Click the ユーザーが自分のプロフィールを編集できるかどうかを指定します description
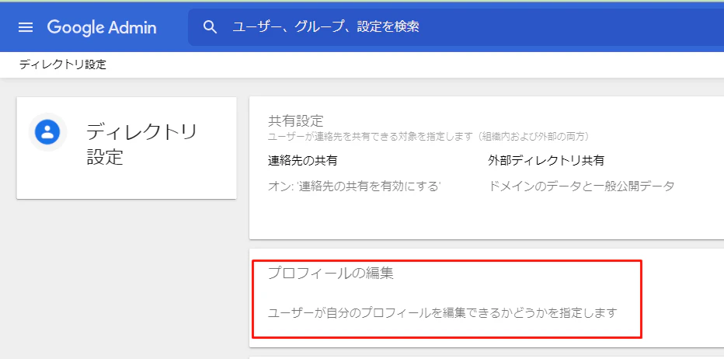 [442, 313]
